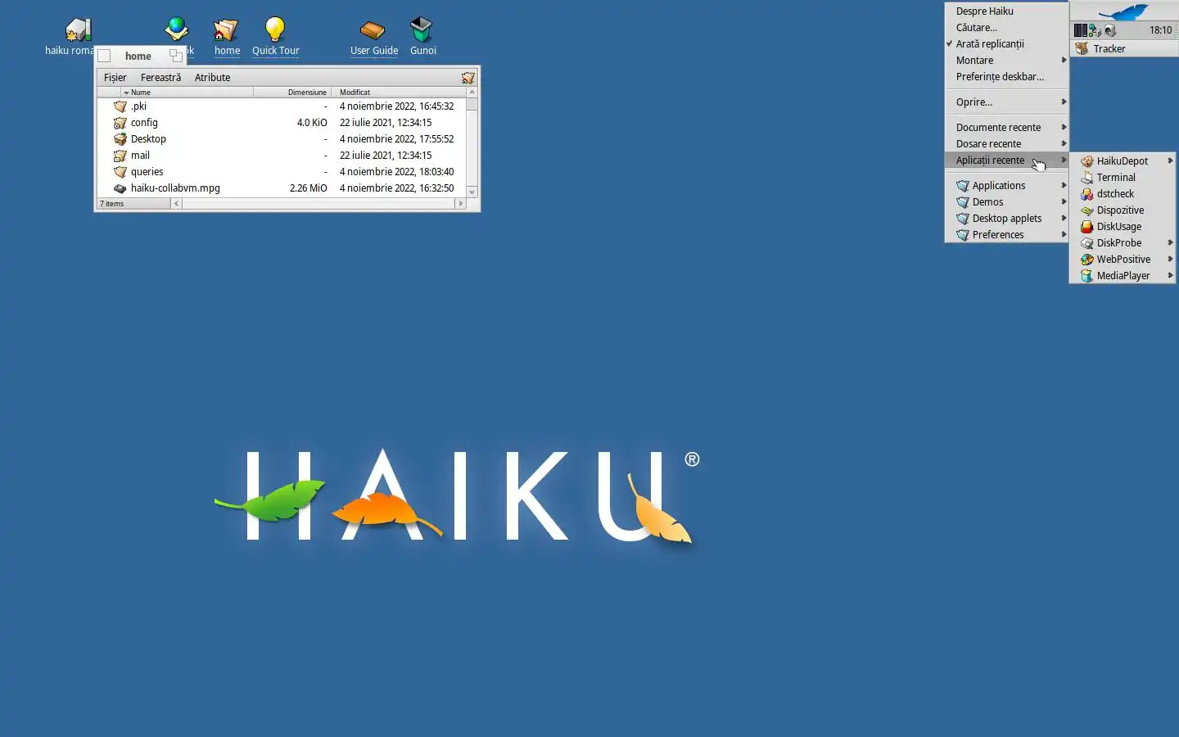1179x737 pixels.
Task: Click the horizontal scrollbar right arrow in home window
Action: pyautogui.click(x=460, y=204)
